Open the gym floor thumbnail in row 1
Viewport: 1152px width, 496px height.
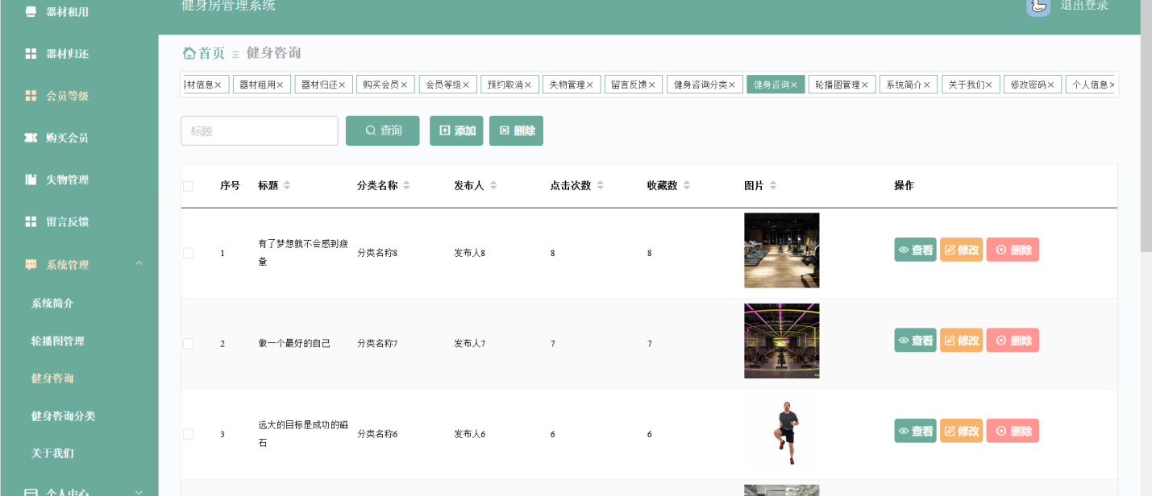pyautogui.click(x=782, y=250)
